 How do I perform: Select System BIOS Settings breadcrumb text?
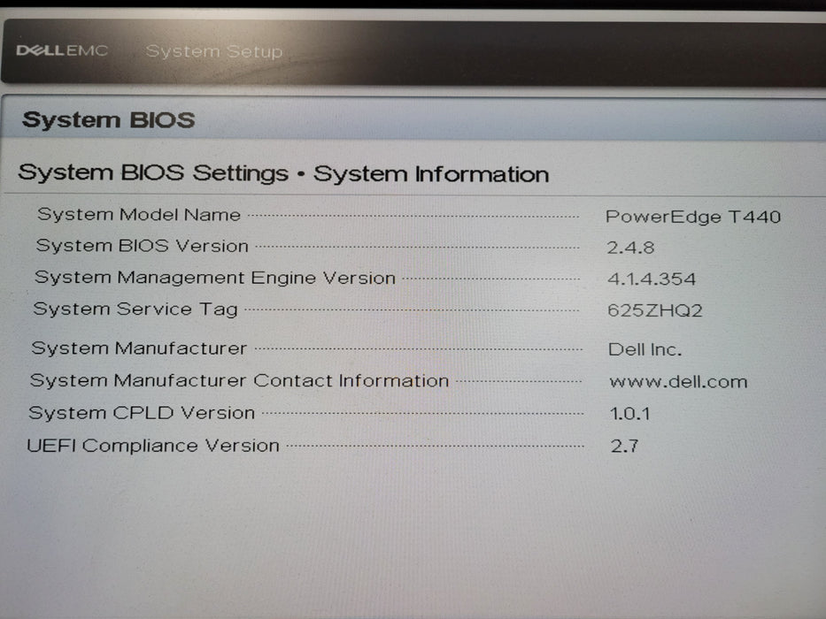[x=153, y=173]
